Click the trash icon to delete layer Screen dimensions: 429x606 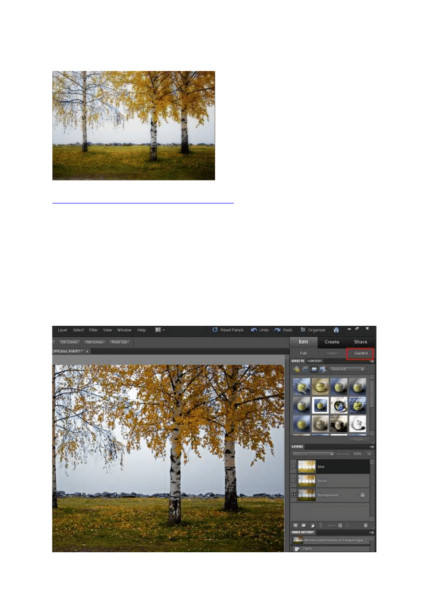click(x=366, y=525)
